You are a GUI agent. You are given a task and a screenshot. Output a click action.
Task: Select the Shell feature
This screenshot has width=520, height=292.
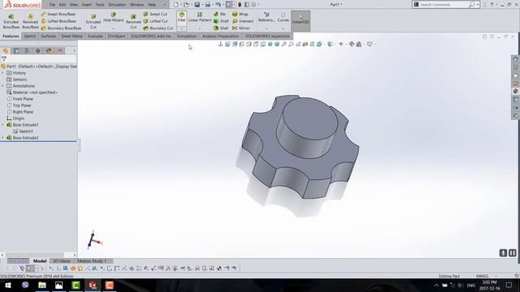[x=221, y=28]
